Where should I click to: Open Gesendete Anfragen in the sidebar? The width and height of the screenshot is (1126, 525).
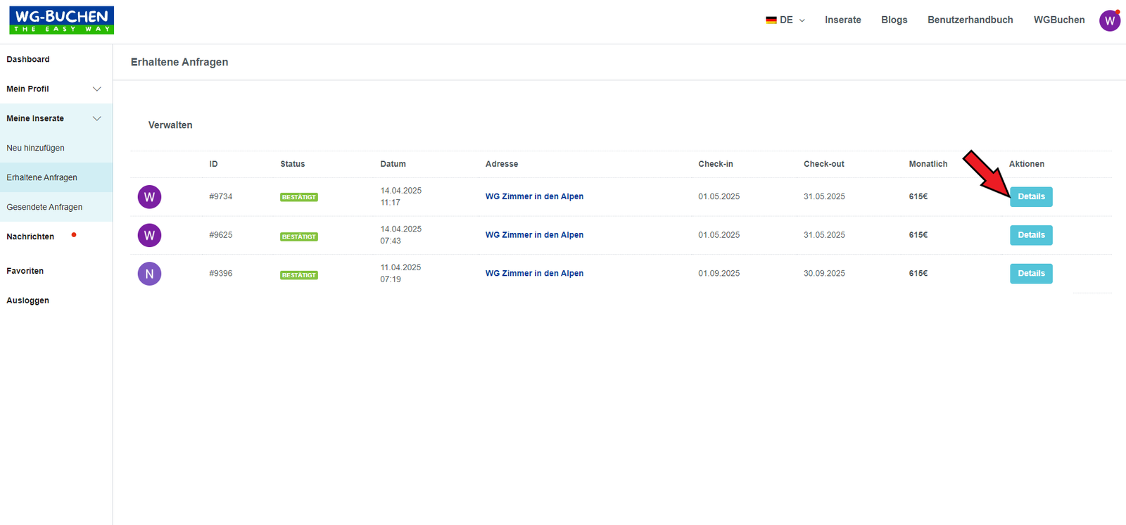44,207
